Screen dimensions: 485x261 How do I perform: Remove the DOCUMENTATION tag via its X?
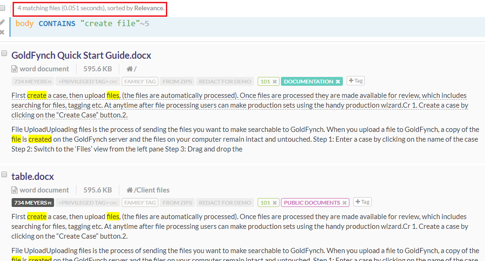[x=338, y=82]
